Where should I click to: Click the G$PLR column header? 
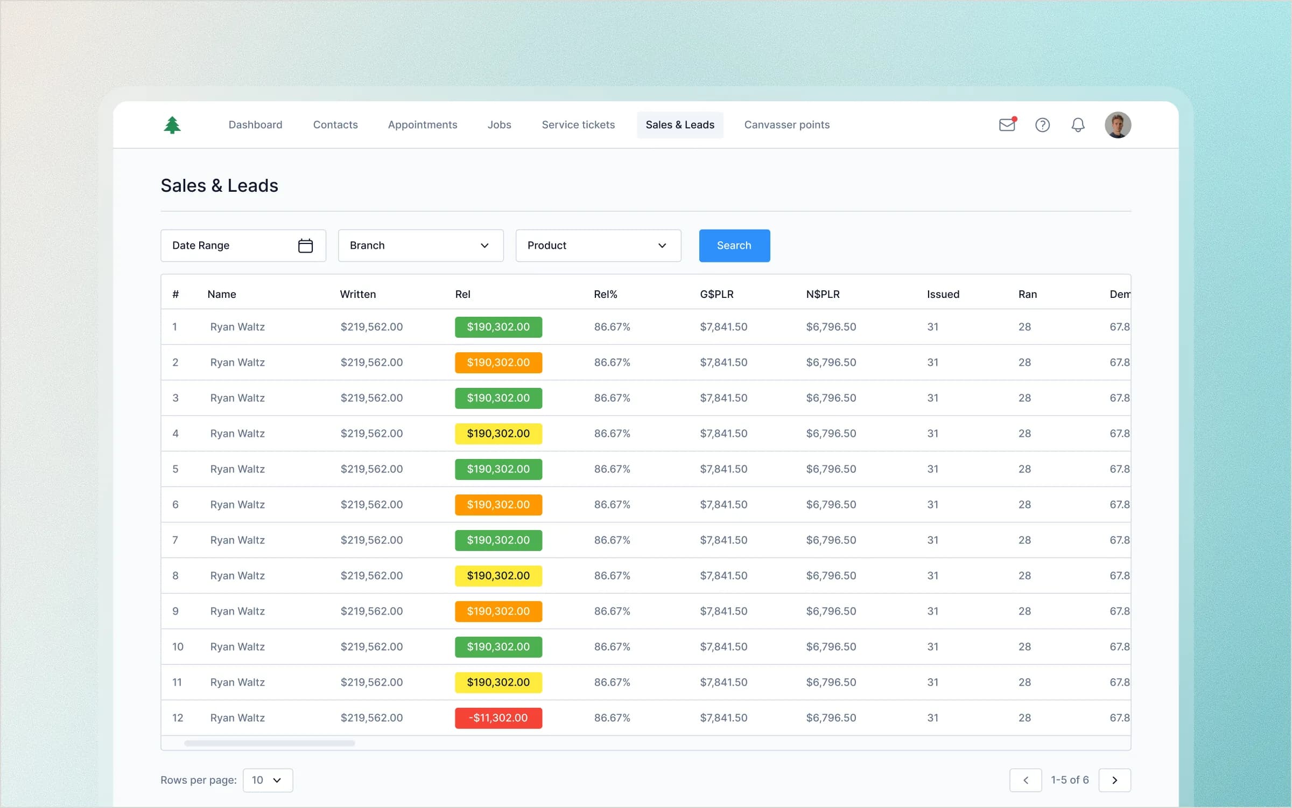point(717,294)
